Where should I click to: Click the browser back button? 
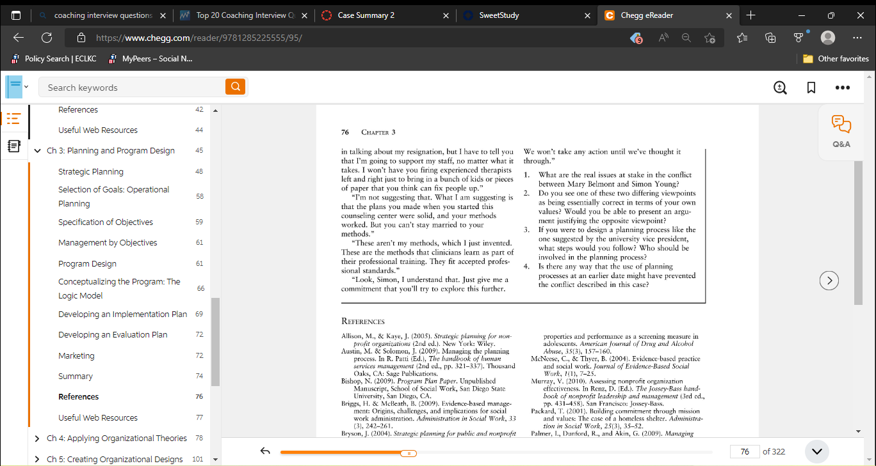coord(19,38)
